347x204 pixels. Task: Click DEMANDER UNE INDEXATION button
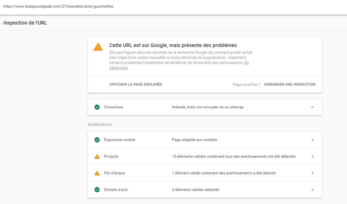tap(290, 84)
